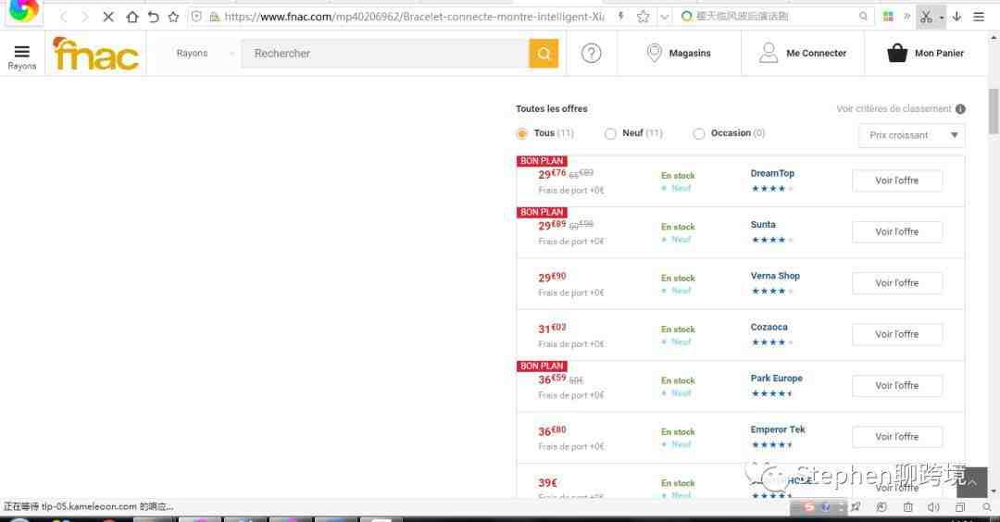Click the shield site security icon

point(197,17)
